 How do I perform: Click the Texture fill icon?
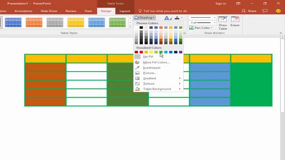coord(137,84)
